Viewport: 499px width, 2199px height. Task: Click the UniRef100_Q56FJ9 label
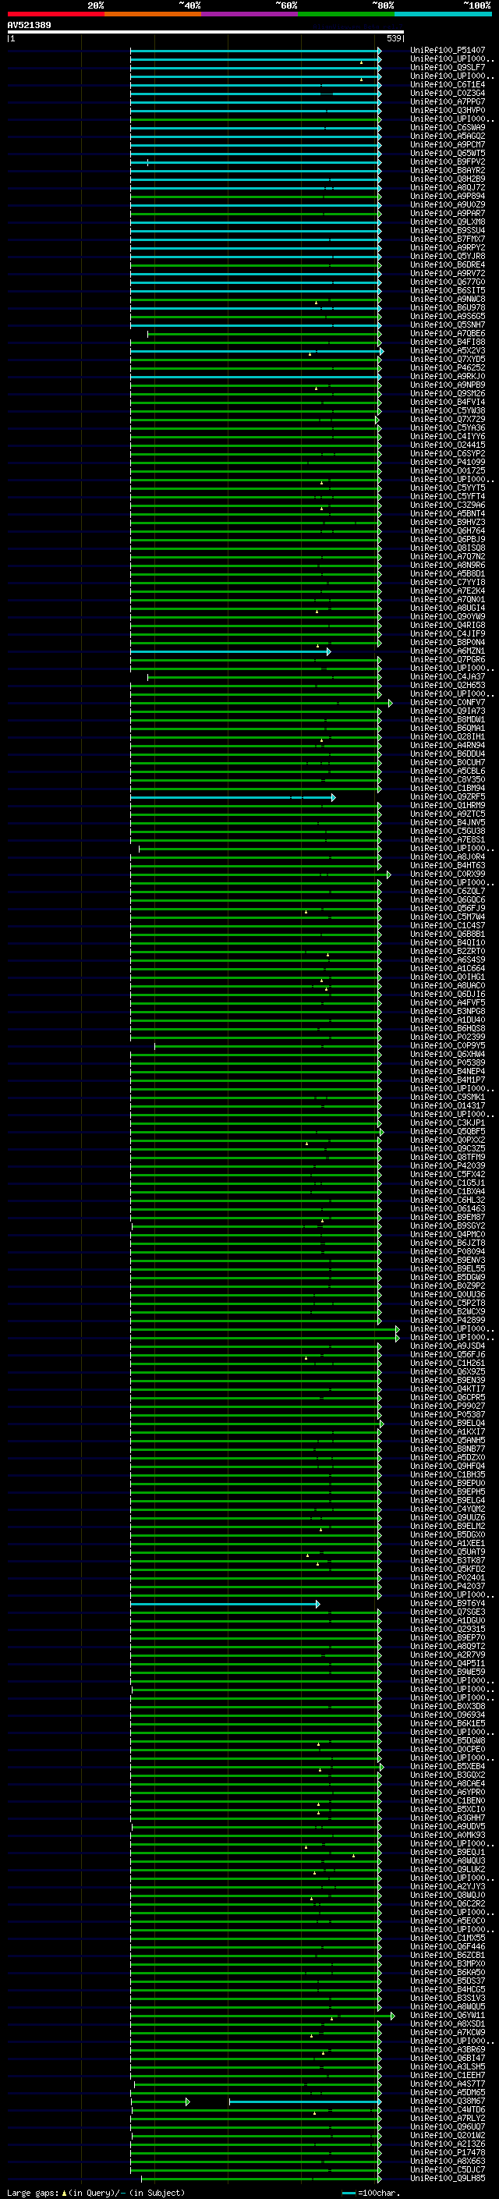(448, 907)
